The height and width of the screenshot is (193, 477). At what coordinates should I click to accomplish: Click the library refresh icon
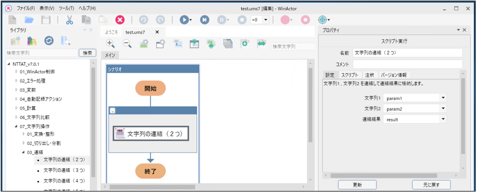pyautogui.click(x=49, y=41)
